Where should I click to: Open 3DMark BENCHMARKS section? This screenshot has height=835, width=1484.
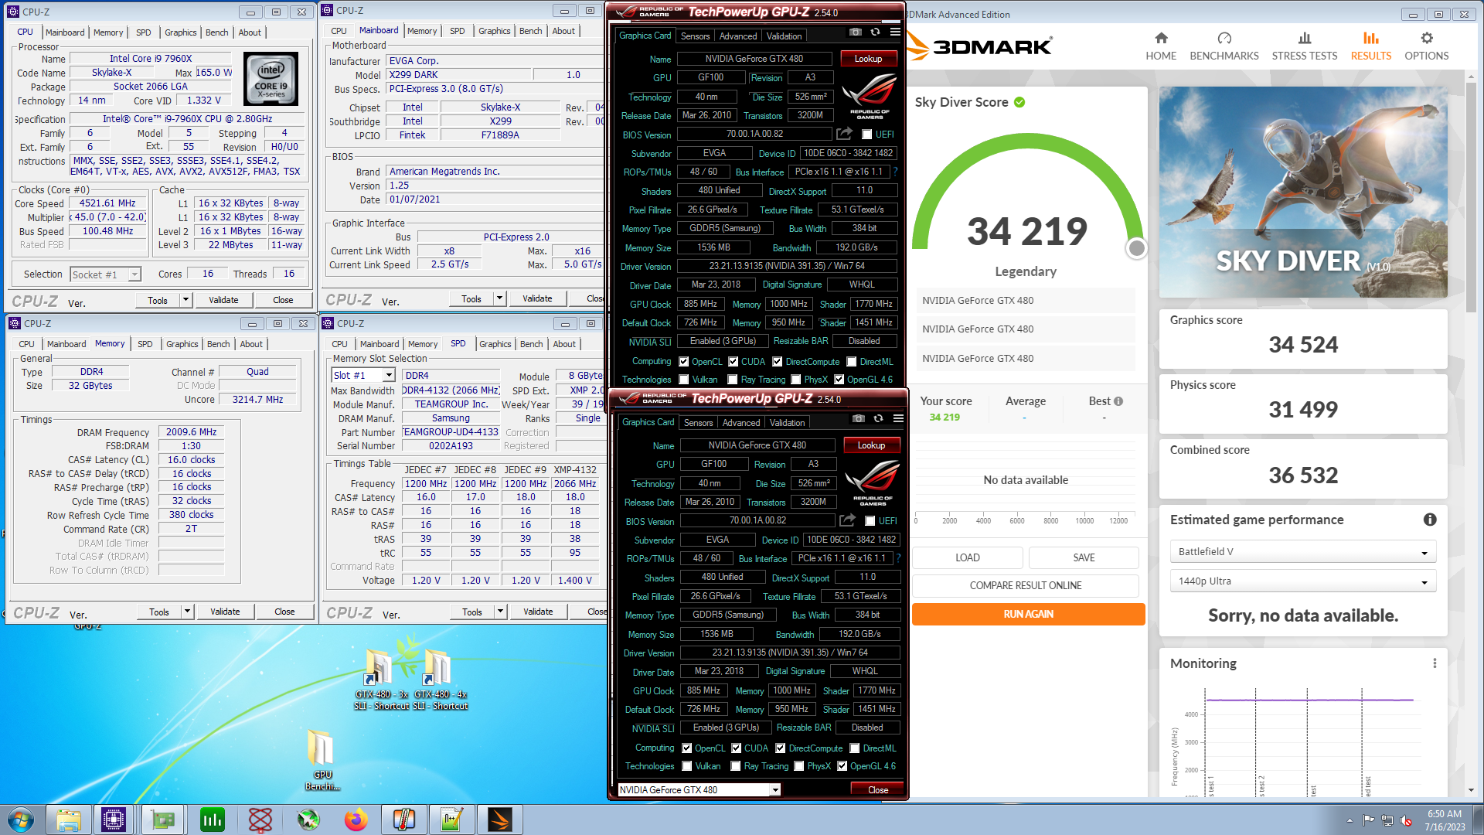point(1224,46)
